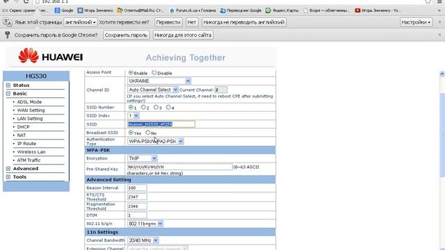This screenshot has height=250, width=445.
Task: Expand the Advanced menu
Action: coord(8,169)
